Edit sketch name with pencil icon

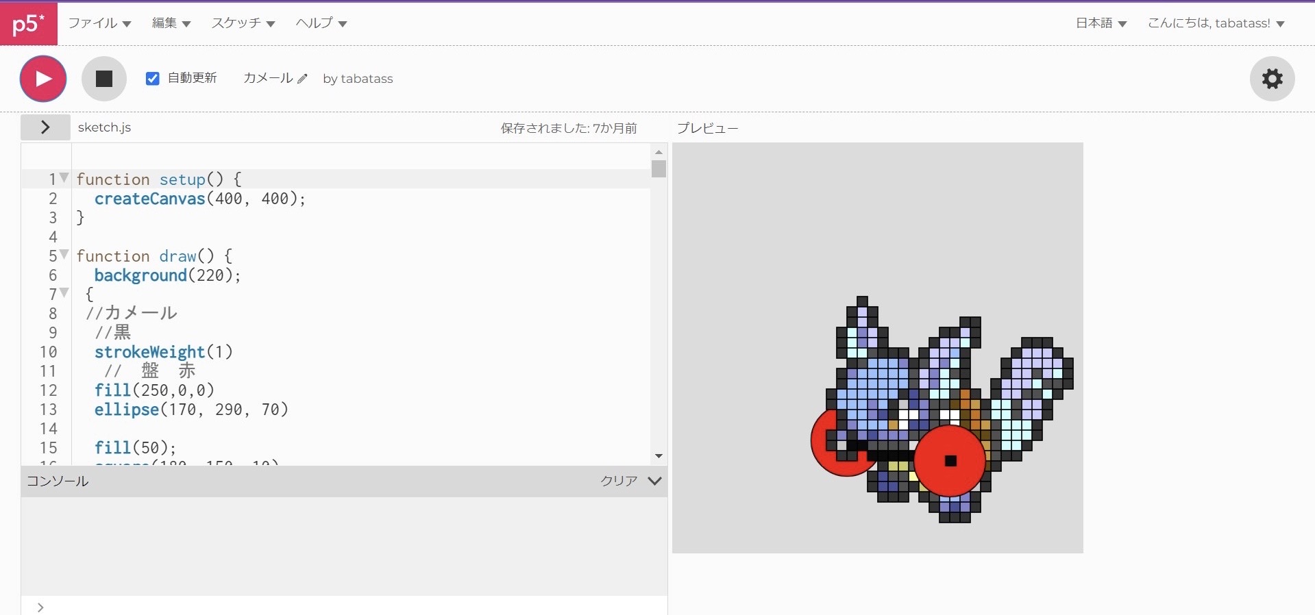point(302,79)
